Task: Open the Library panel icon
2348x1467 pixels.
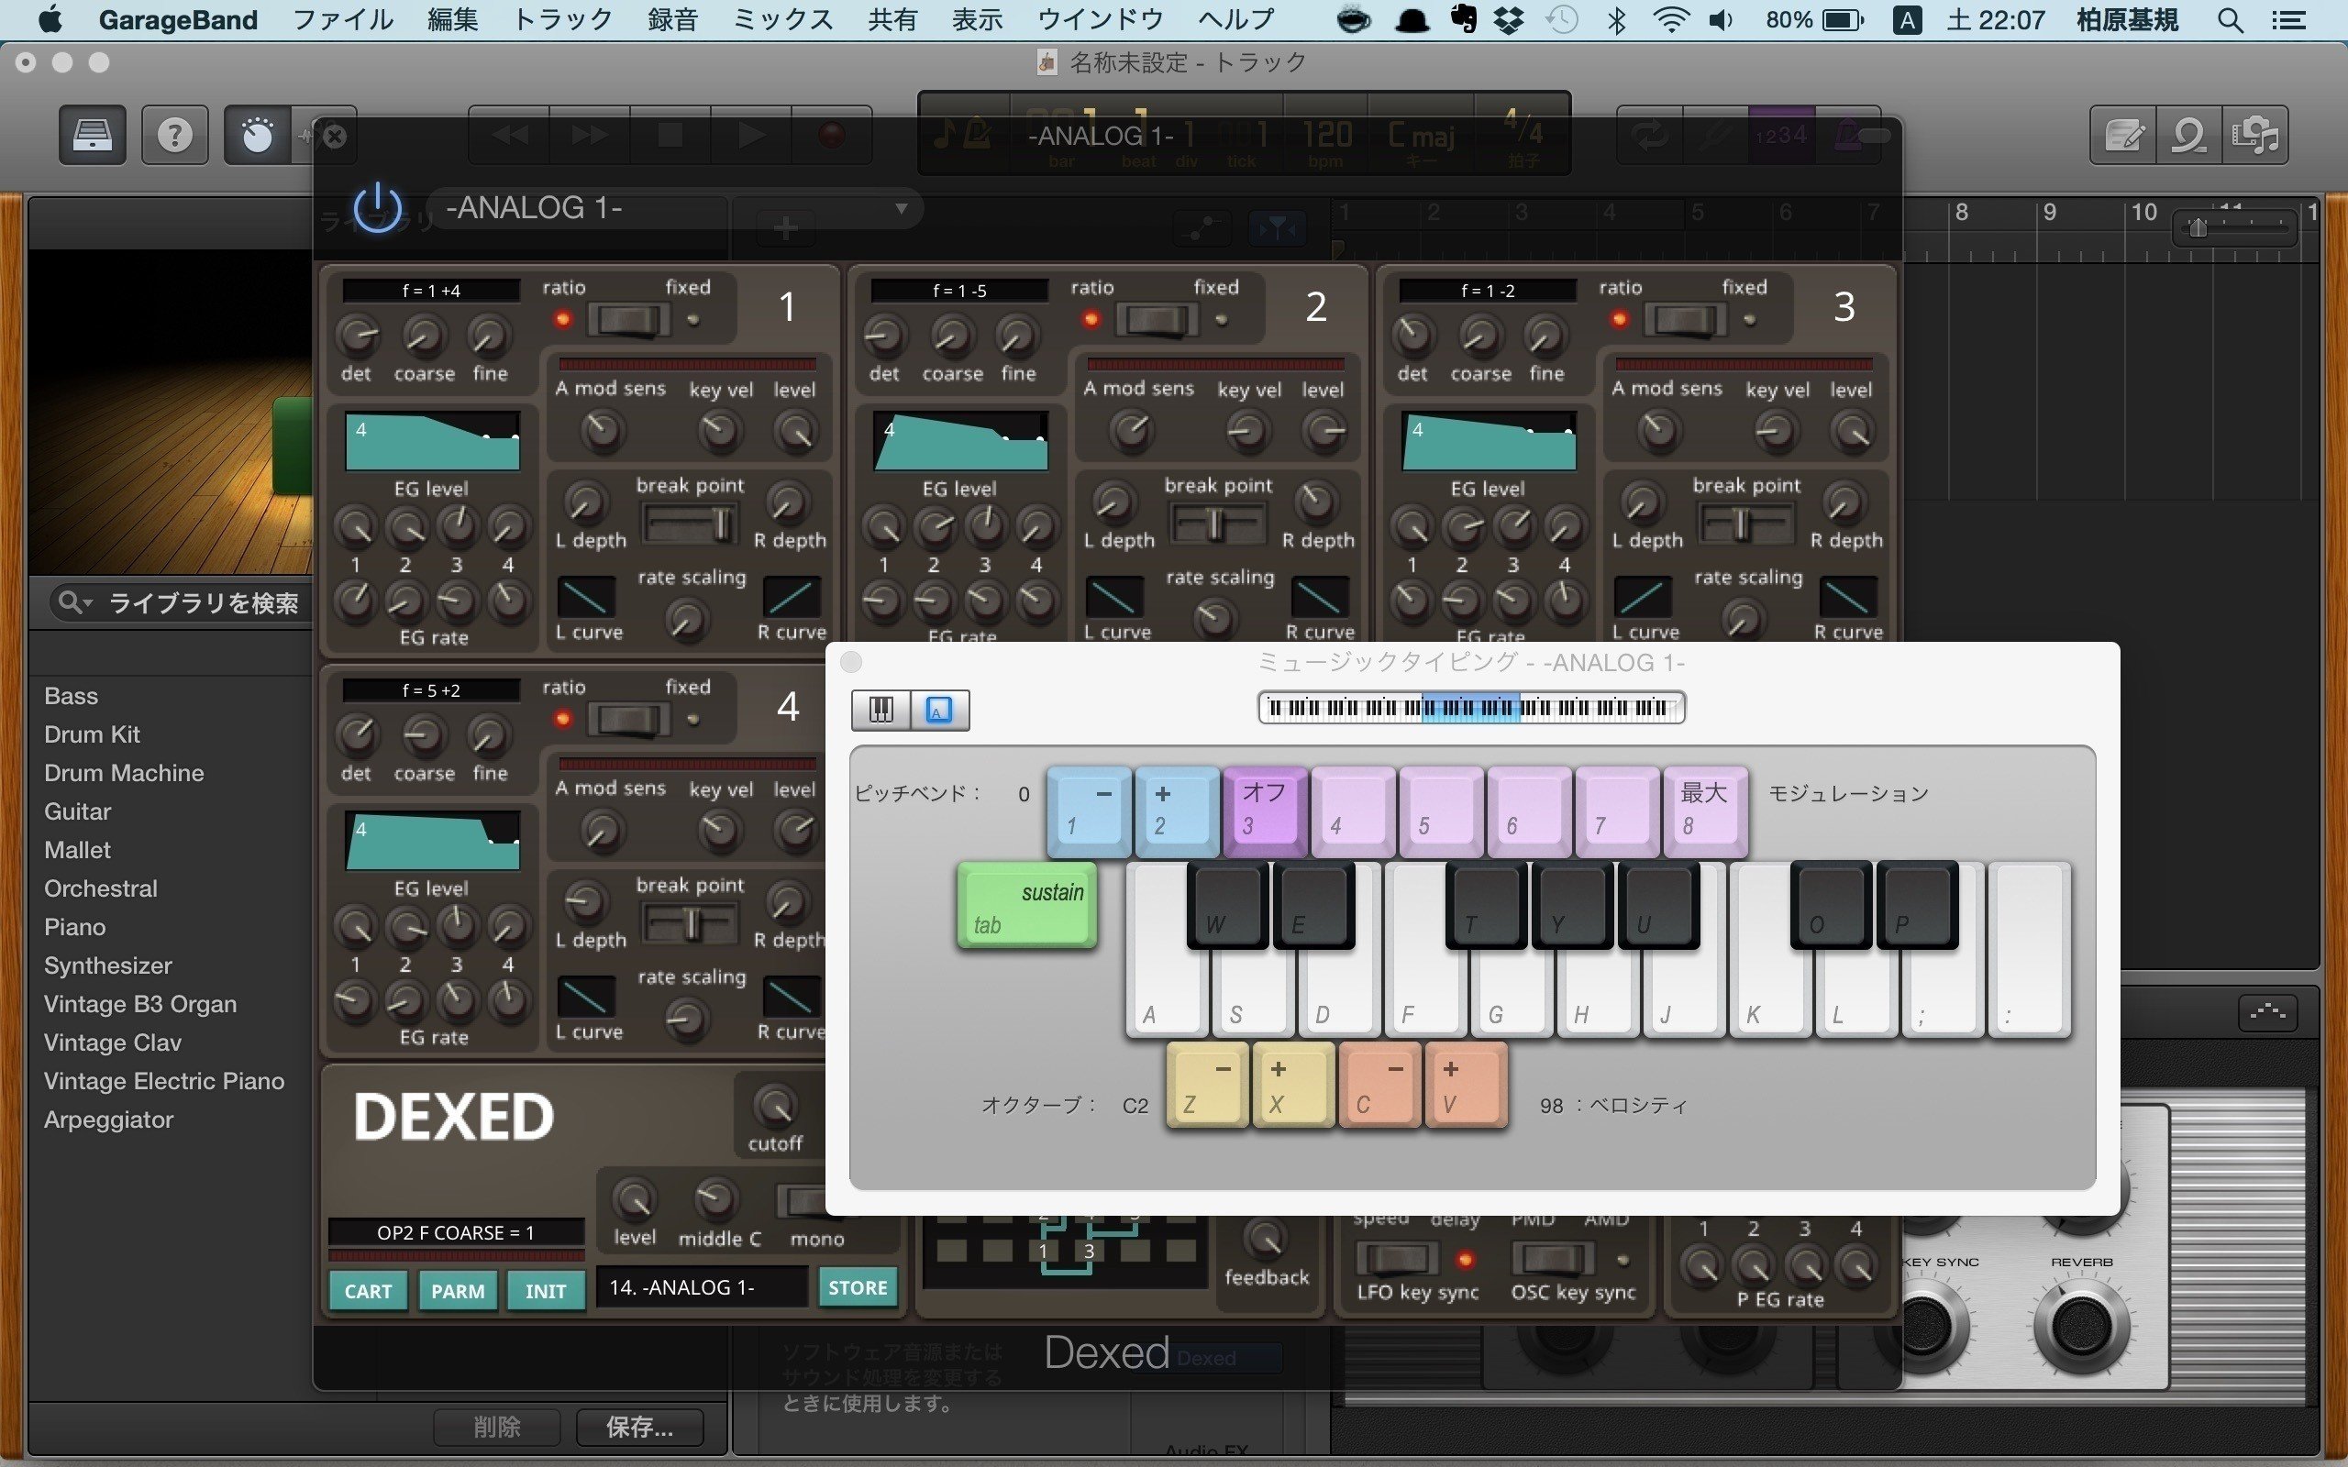Action: 92,135
